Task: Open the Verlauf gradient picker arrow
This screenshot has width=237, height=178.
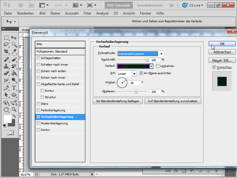Action: coord(151,66)
